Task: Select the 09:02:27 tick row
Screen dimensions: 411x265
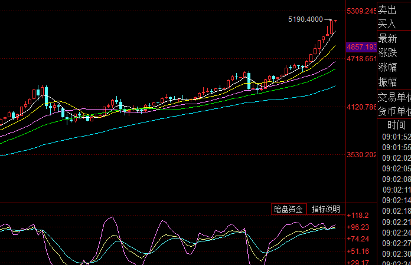Action: (x=396, y=243)
